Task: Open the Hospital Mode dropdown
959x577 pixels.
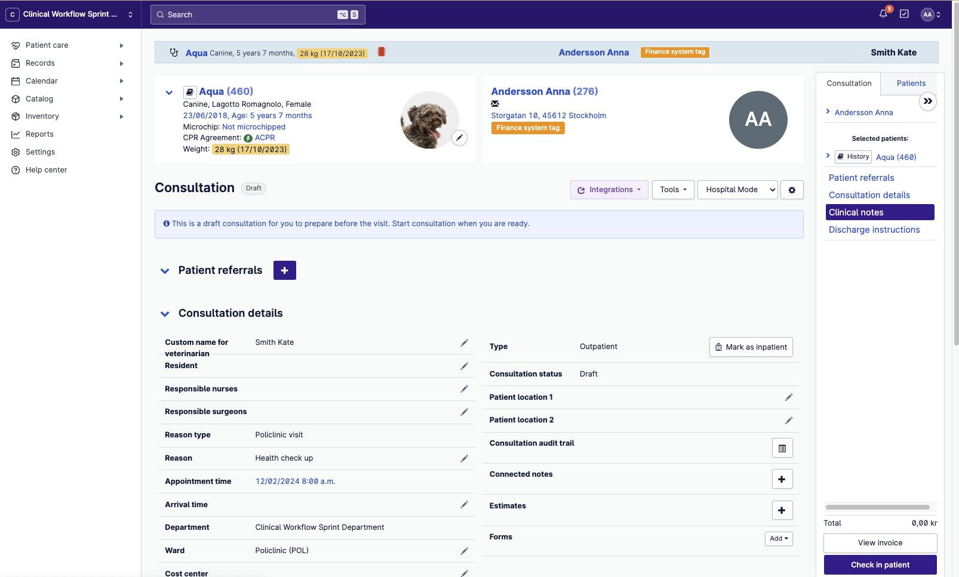Action: (737, 190)
